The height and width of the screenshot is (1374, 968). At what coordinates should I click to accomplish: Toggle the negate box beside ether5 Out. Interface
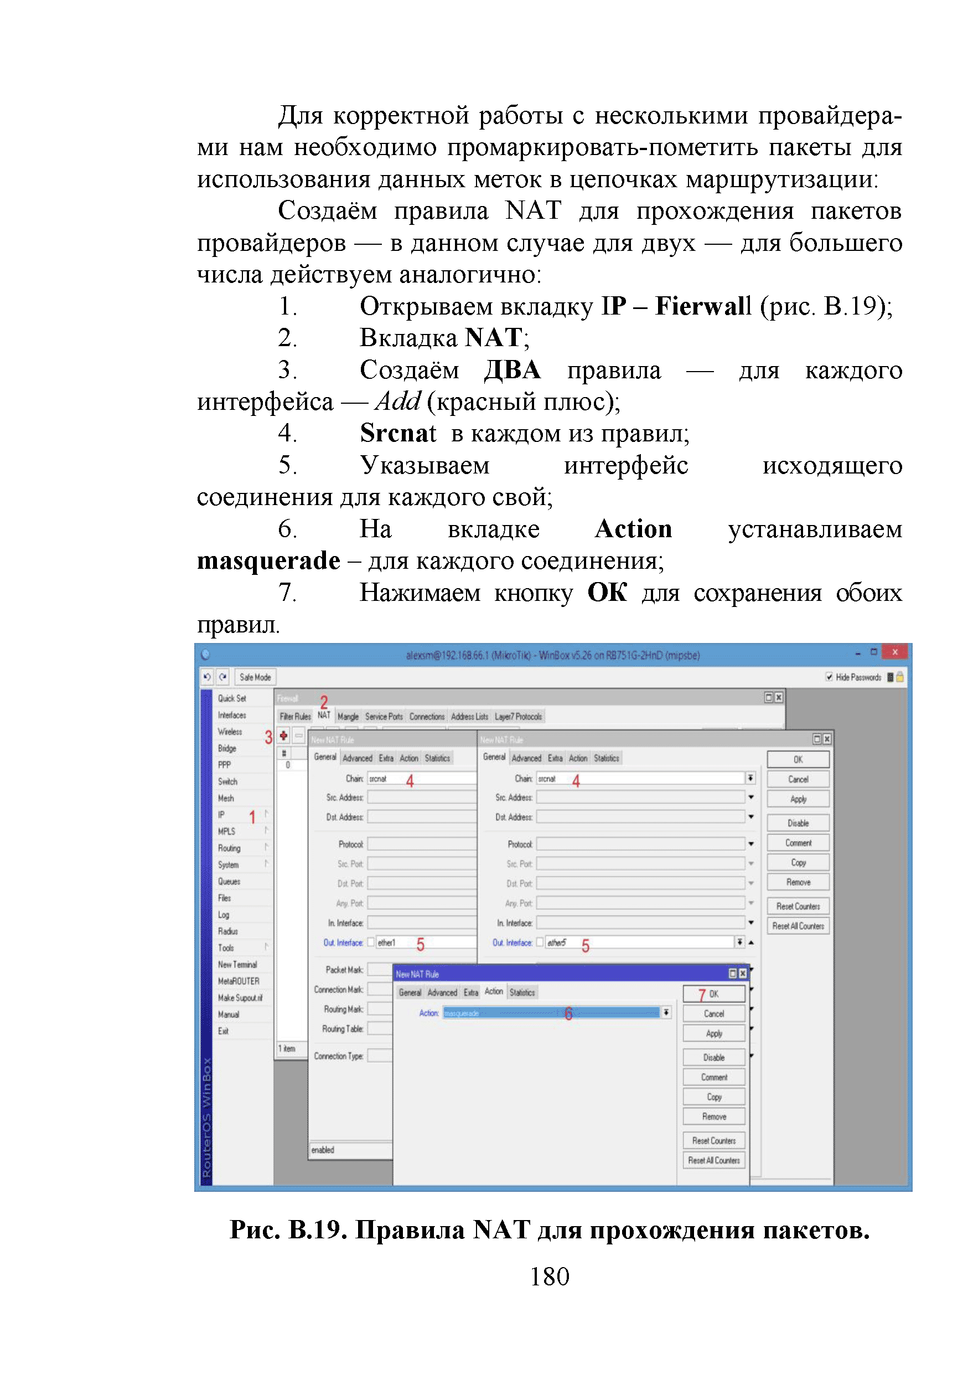tap(540, 942)
